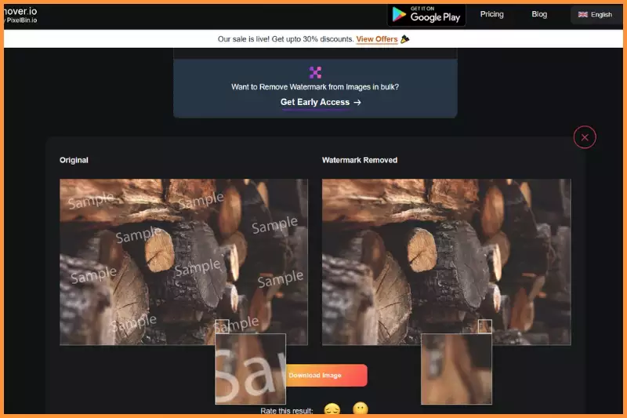Go to the Blog page
The width and height of the screenshot is (627, 418).
coord(539,14)
